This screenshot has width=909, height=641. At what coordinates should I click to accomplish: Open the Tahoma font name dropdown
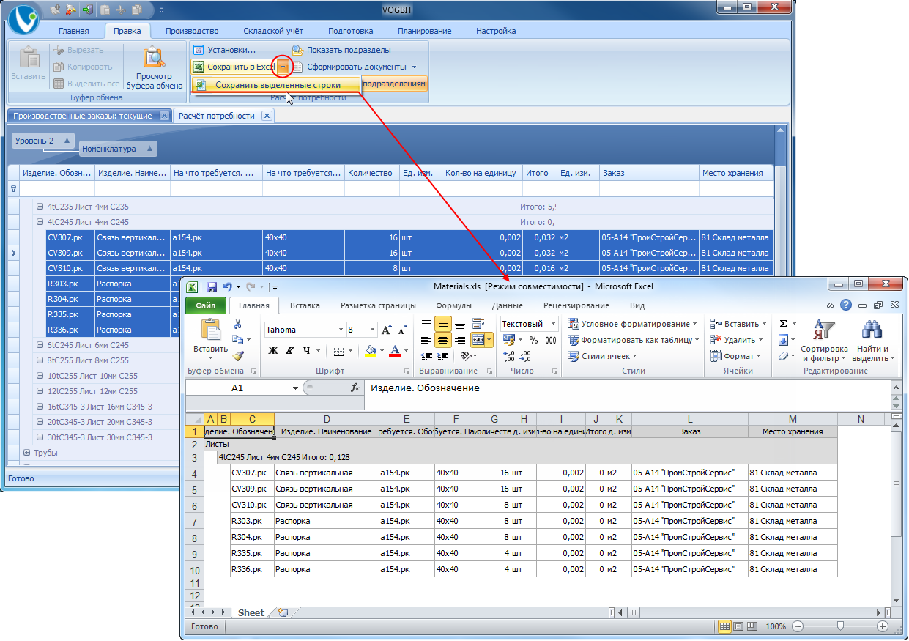[341, 330]
